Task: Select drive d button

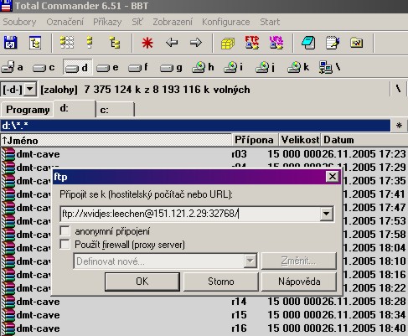Action: (x=77, y=67)
